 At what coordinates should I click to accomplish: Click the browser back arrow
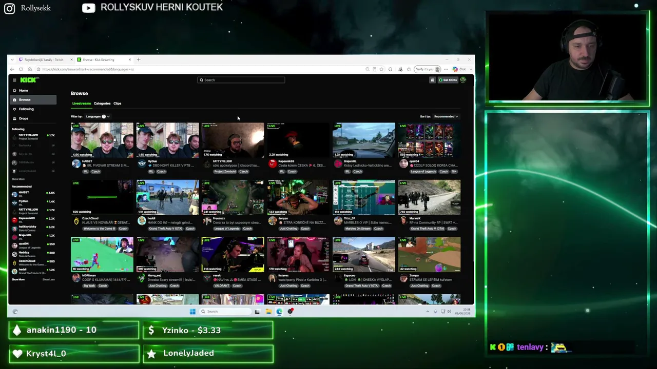tap(12, 69)
